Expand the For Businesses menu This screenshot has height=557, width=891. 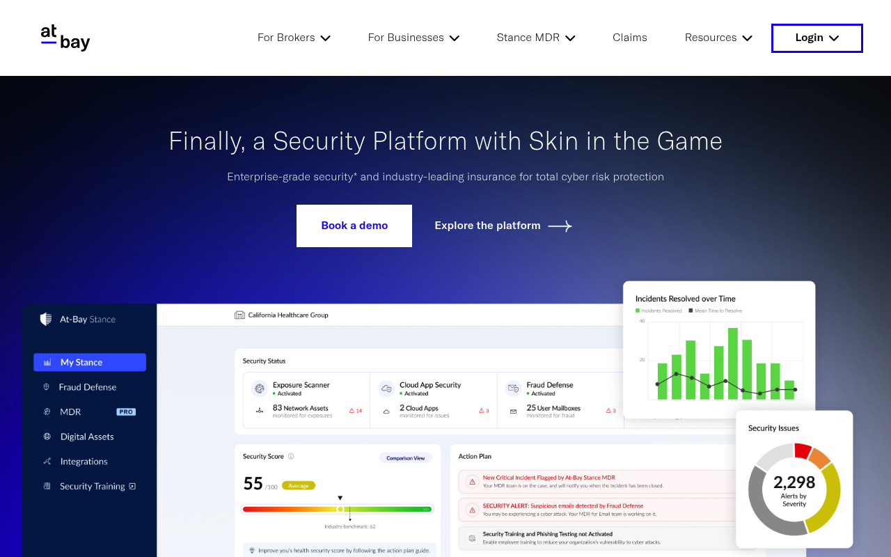tap(413, 38)
